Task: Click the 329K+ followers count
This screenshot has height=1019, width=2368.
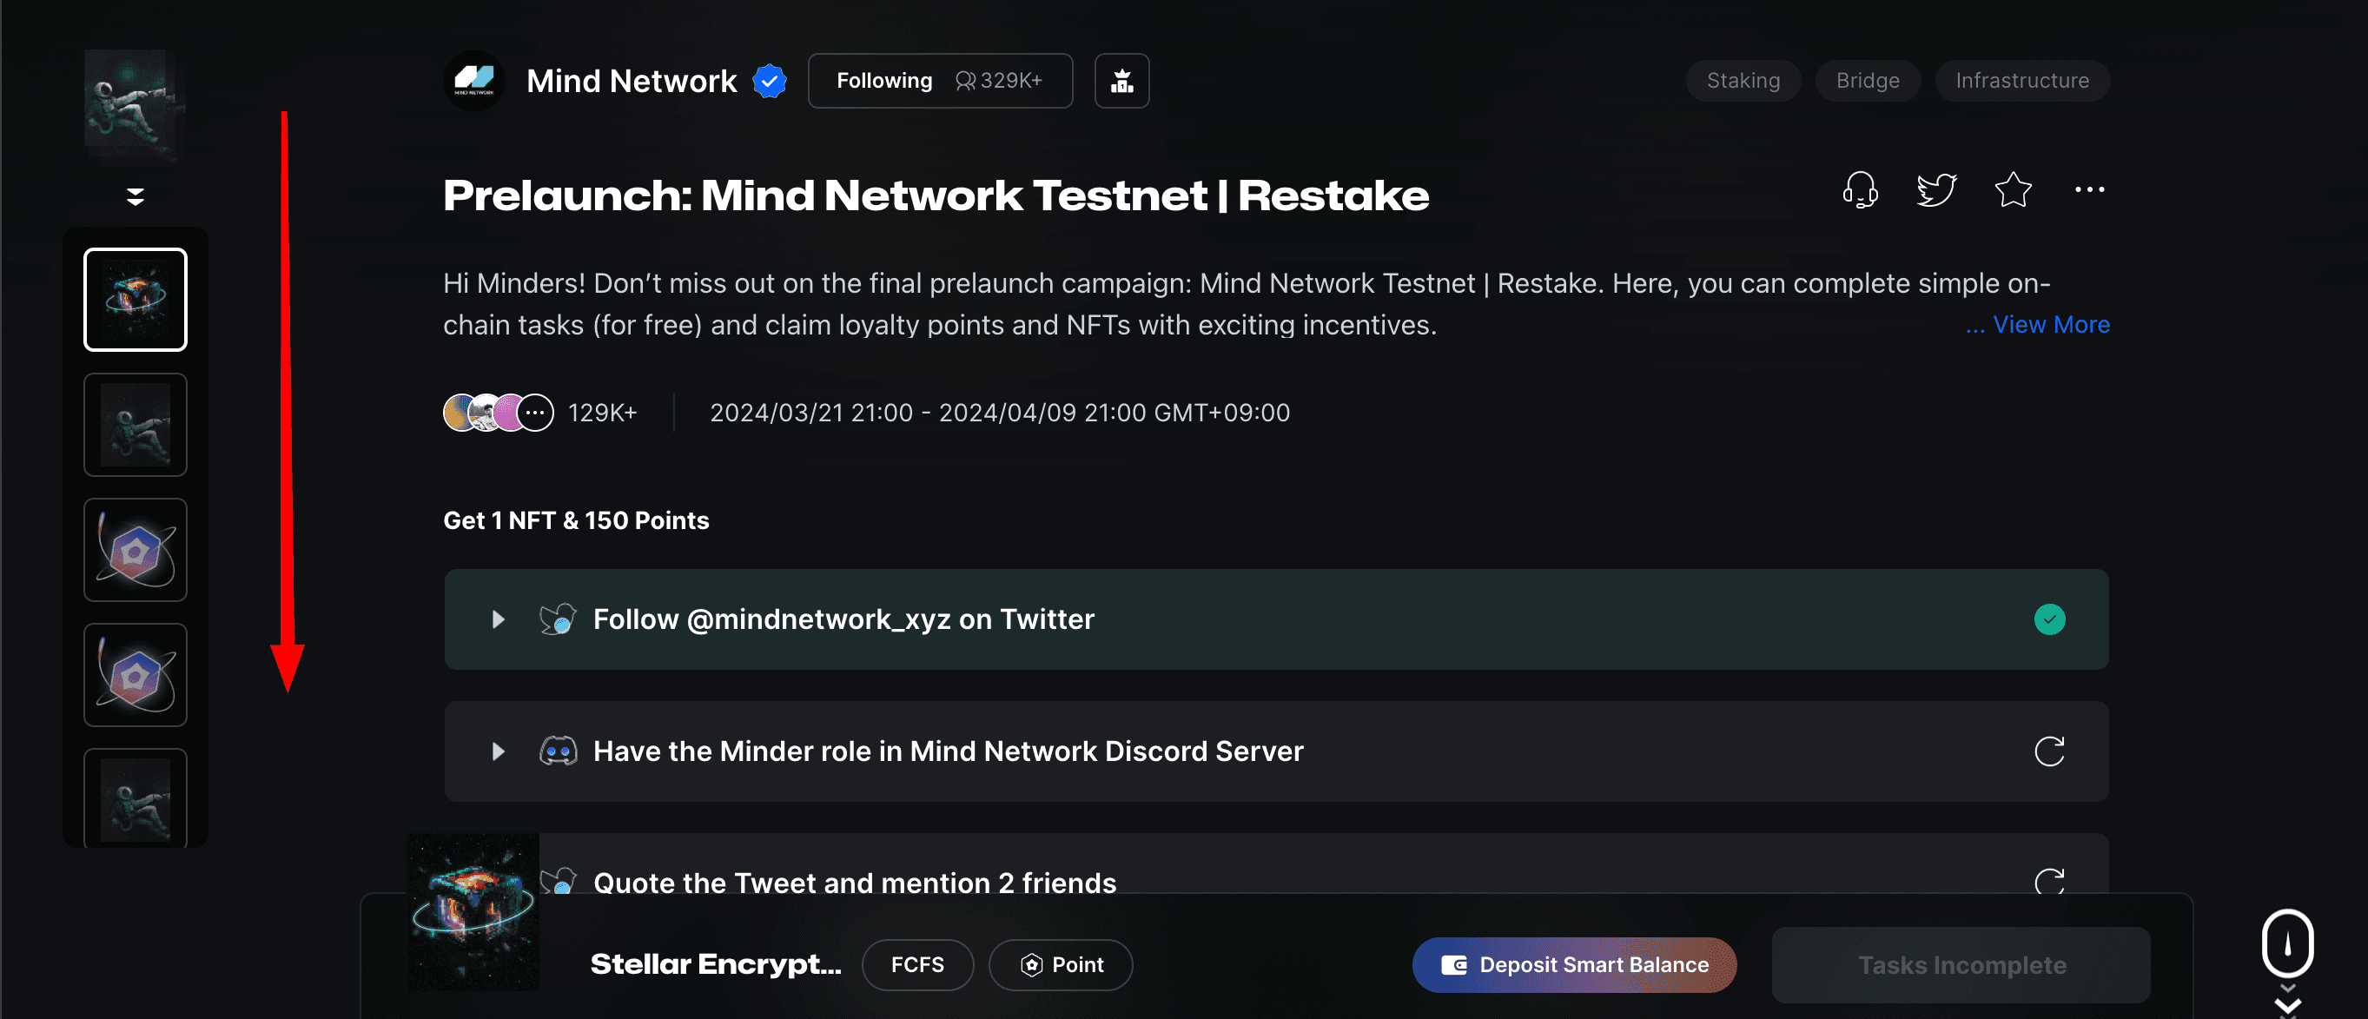Action: [999, 81]
